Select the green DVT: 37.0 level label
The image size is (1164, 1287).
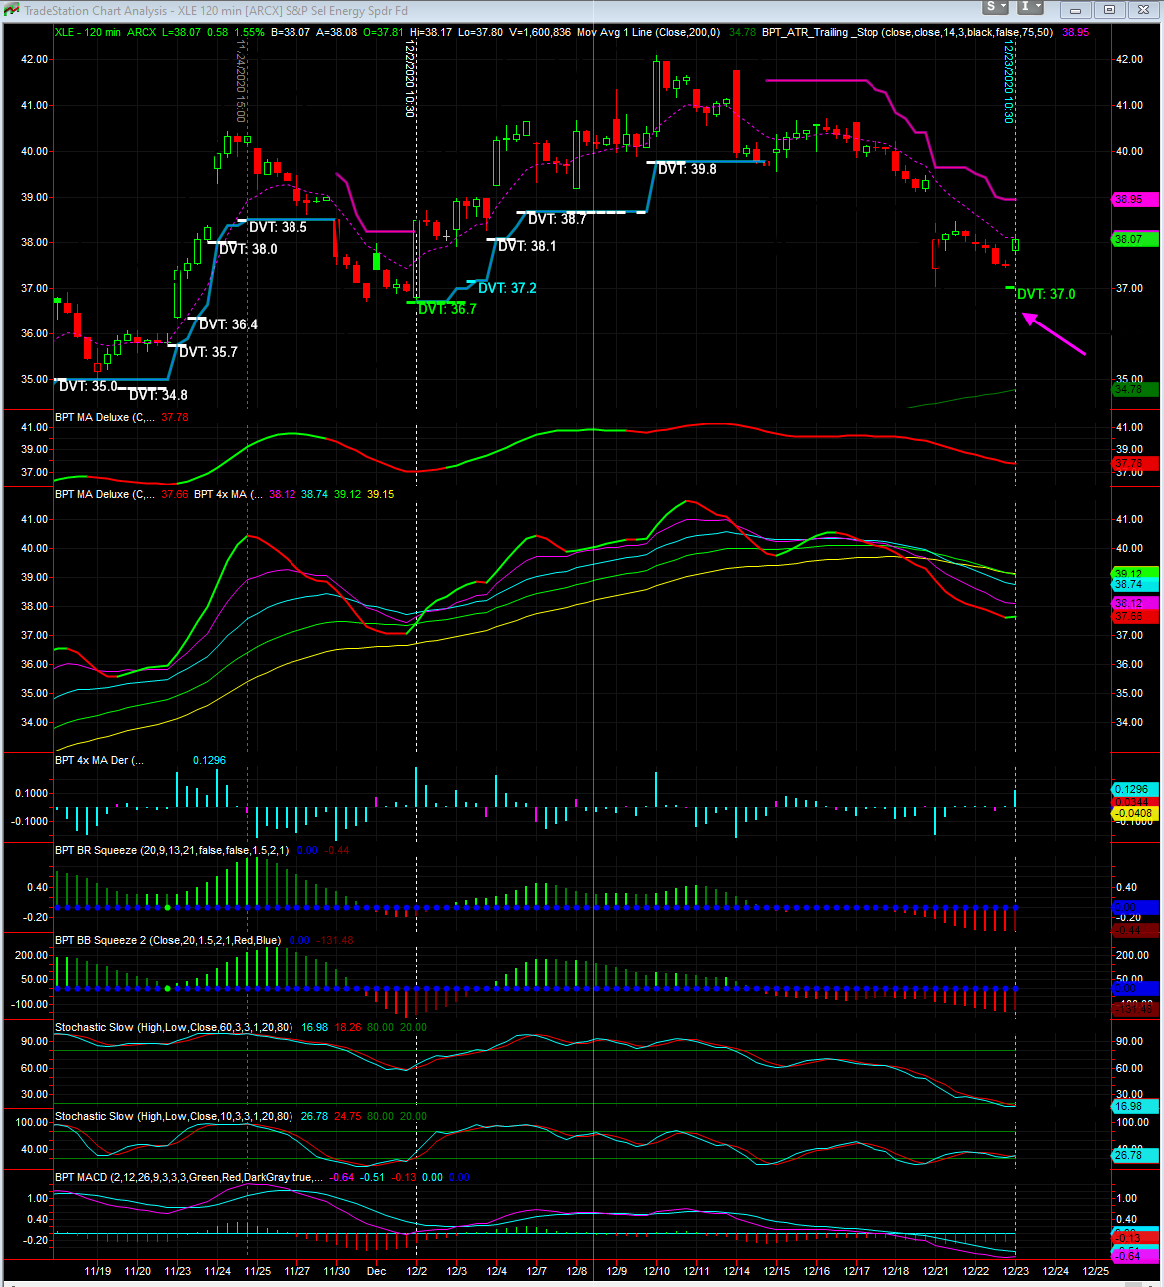1046,294
